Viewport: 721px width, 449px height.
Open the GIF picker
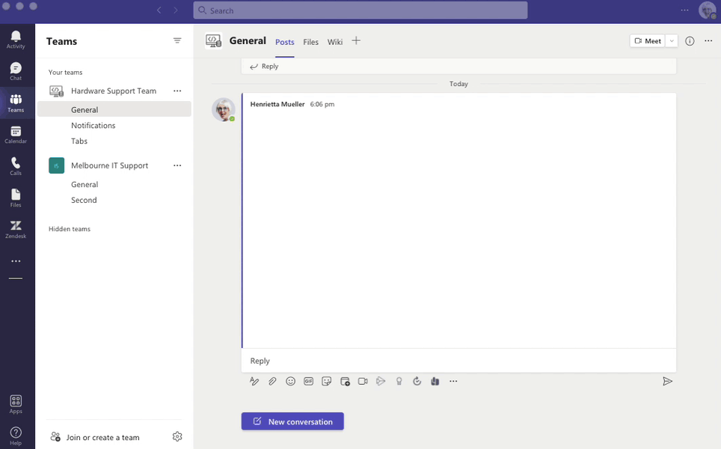[309, 381]
